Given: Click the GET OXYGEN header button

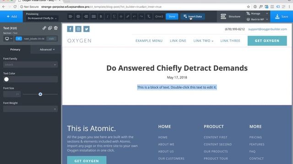Looking at the screenshot, I should [x=267, y=41].
